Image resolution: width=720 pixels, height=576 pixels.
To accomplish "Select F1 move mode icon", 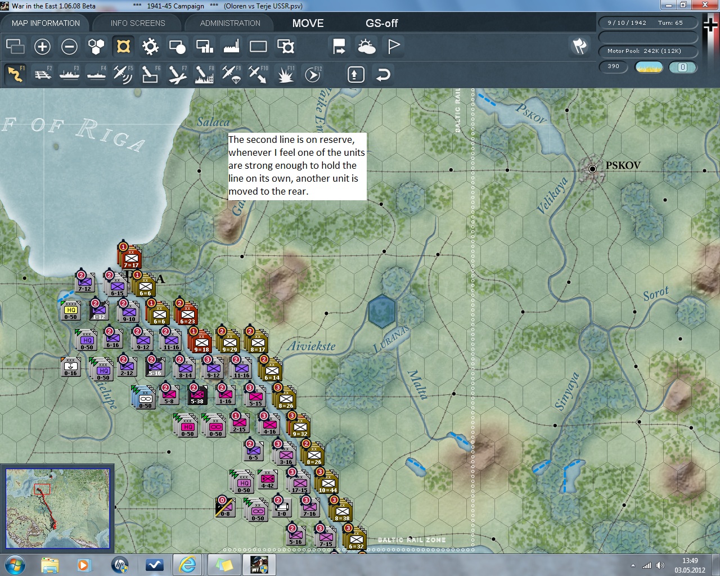I will [15, 74].
